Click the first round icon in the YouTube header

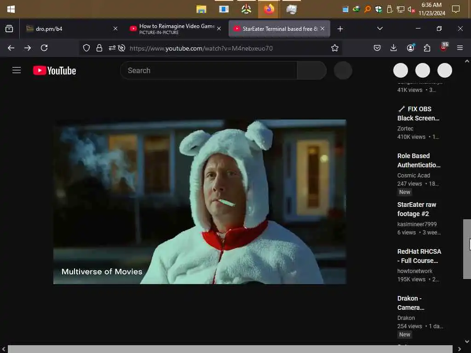click(401, 70)
